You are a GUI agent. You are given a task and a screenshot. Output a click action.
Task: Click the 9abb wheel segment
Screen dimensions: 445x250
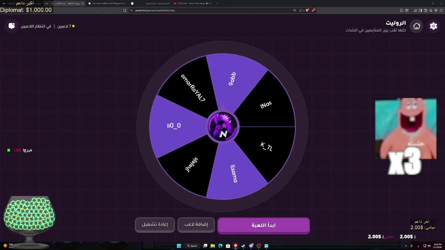point(232,79)
